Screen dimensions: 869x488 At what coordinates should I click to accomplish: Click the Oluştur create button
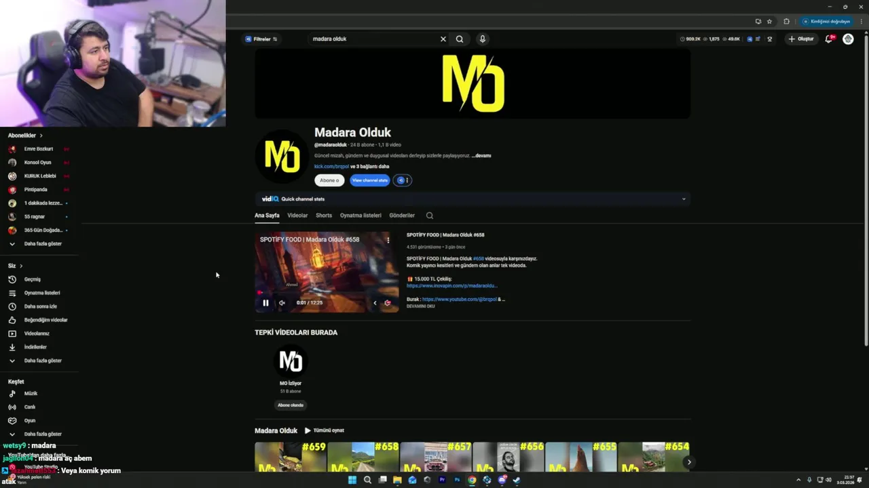[x=801, y=39]
